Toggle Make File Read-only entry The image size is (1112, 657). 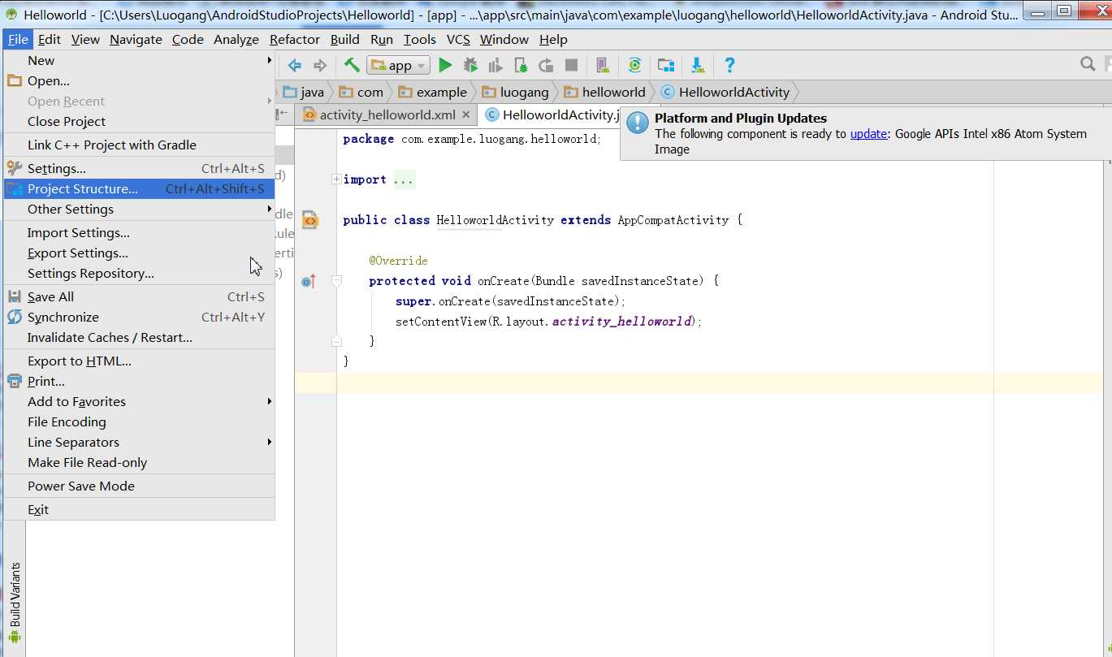click(139, 462)
